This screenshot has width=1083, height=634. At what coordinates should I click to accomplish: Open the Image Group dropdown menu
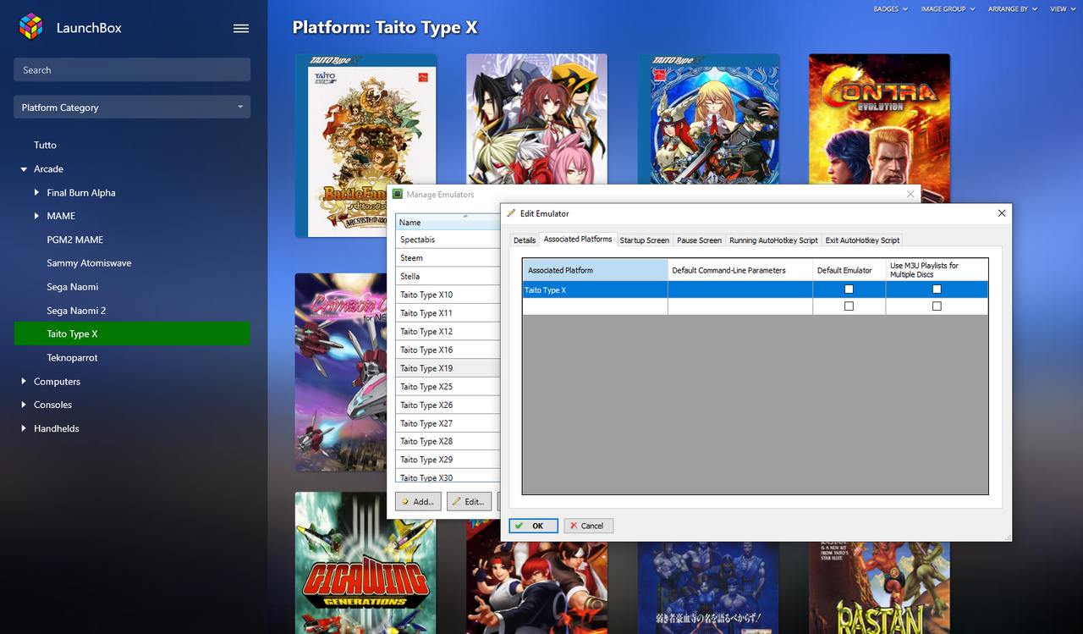click(x=948, y=8)
